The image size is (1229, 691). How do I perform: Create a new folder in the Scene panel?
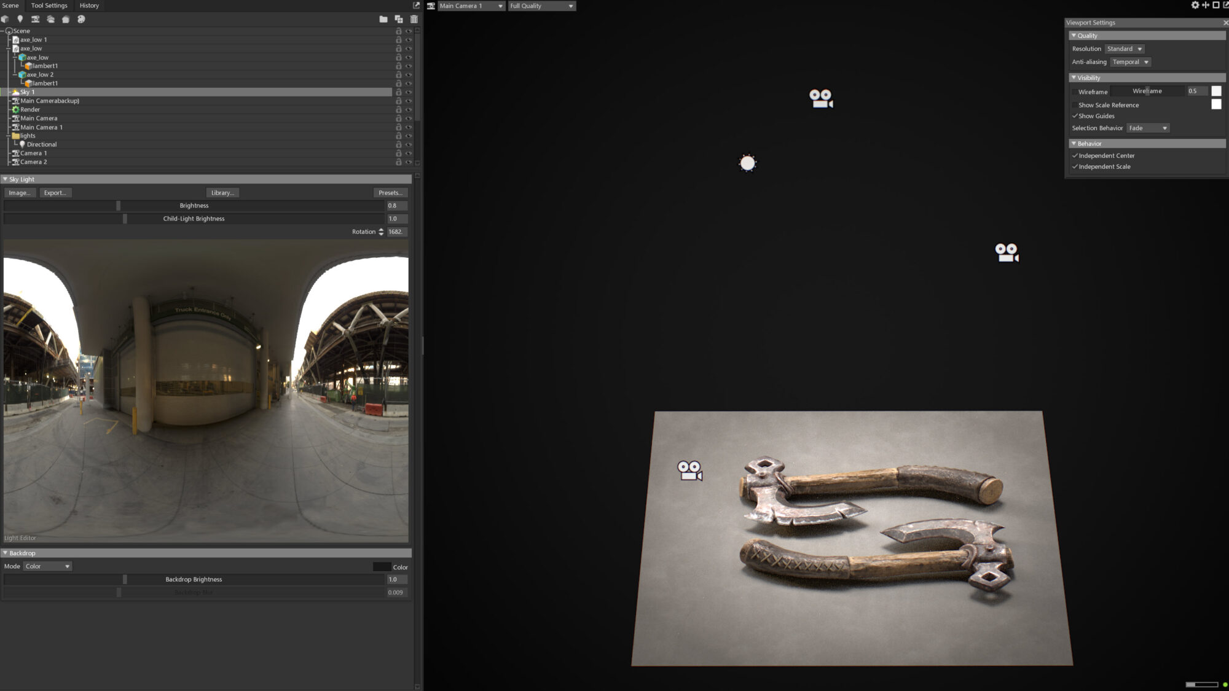pyautogui.click(x=383, y=19)
